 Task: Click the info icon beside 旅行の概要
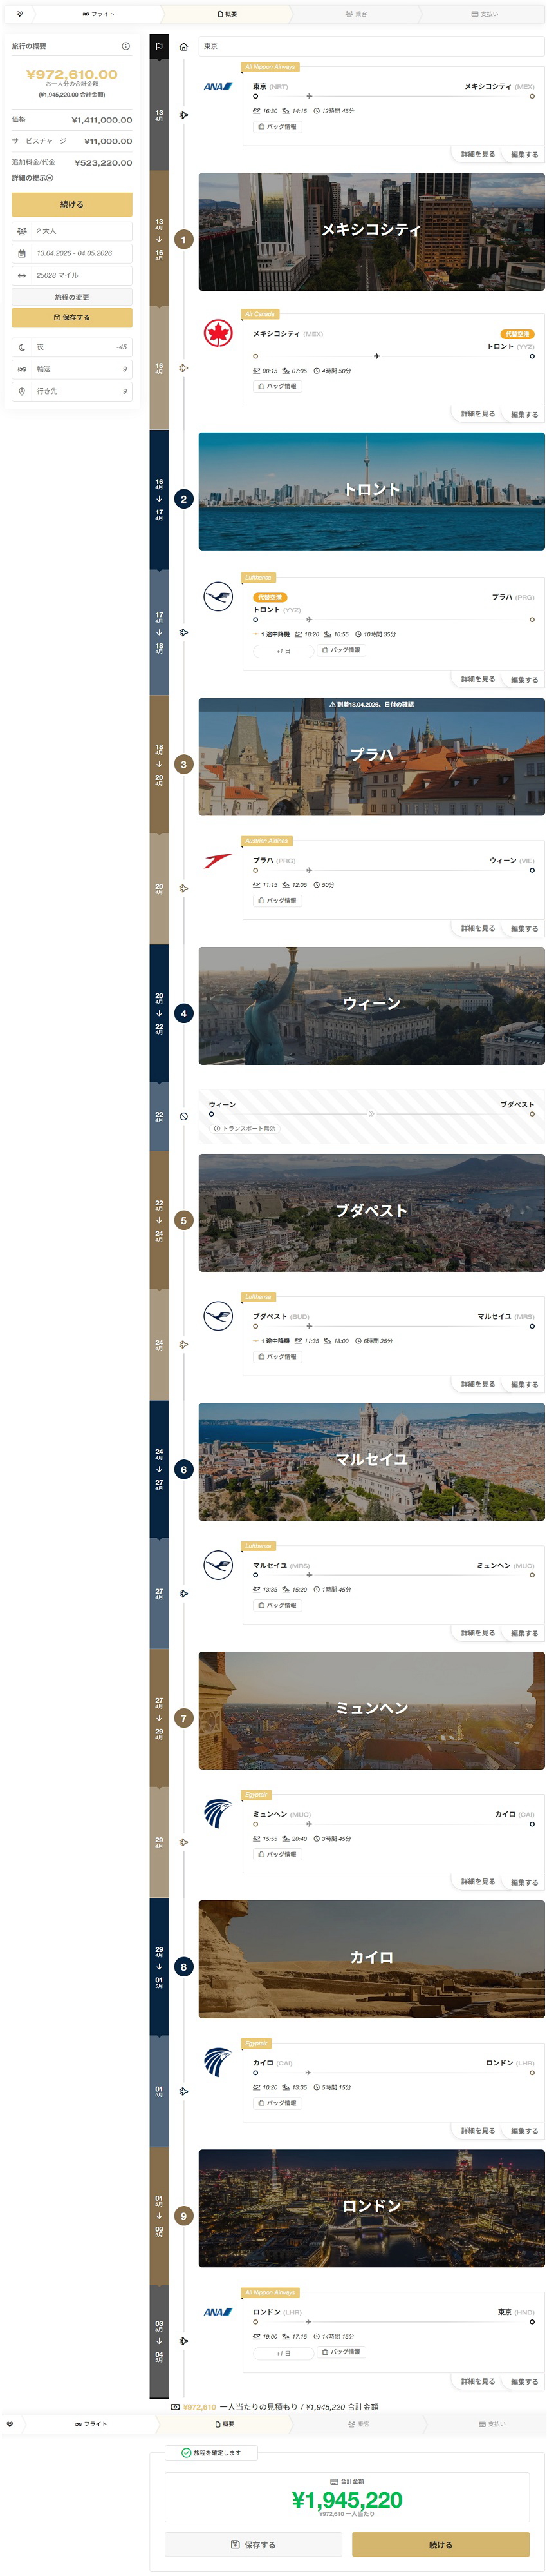coord(125,46)
